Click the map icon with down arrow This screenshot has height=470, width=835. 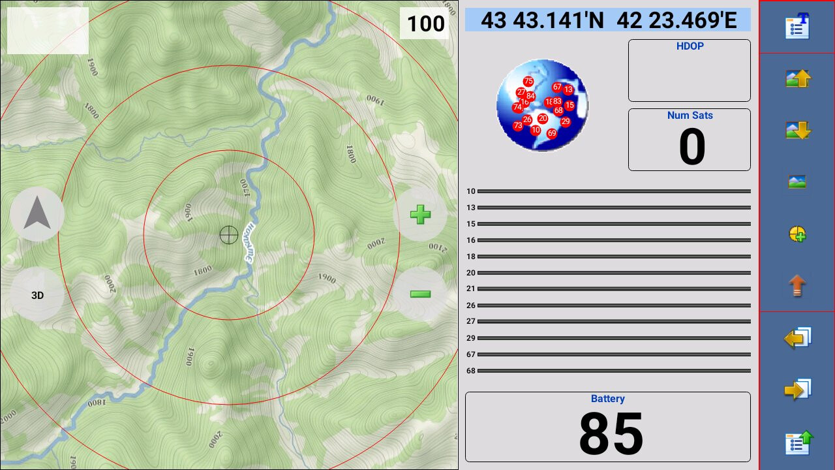pyautogui.click(x=797, y=130)
